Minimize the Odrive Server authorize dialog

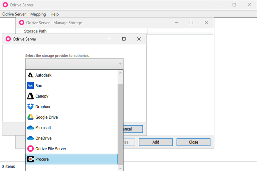[x=109, y=39]
